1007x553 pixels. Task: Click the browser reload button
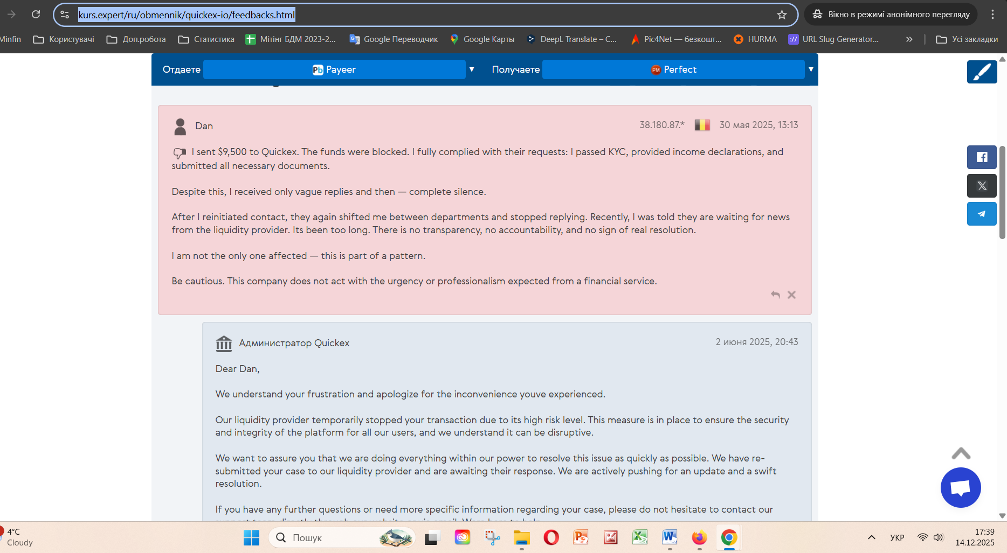(x=36, y=15)
